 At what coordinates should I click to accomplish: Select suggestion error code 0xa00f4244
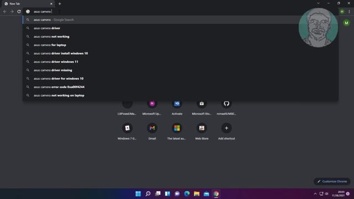point(180,87)
